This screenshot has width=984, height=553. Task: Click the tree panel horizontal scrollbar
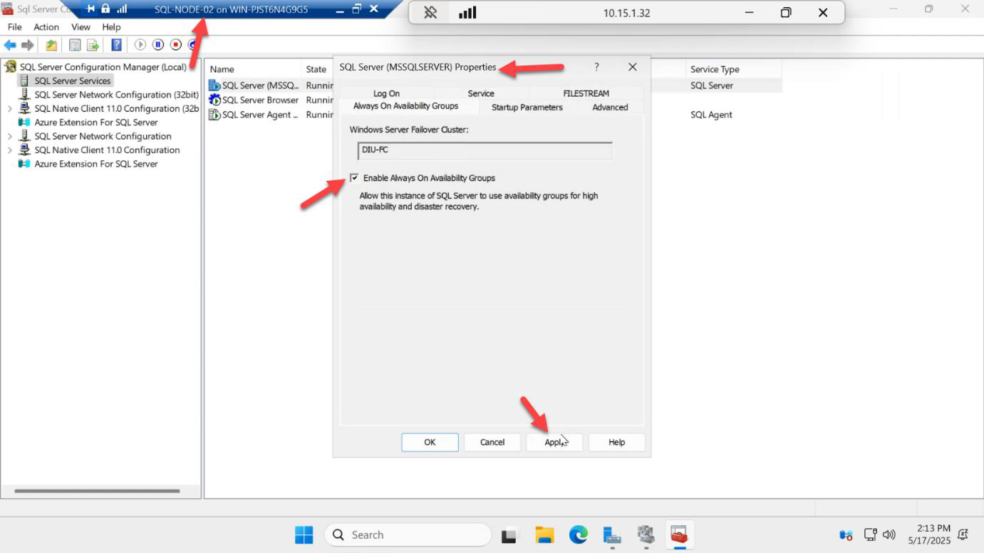point(97,490)
